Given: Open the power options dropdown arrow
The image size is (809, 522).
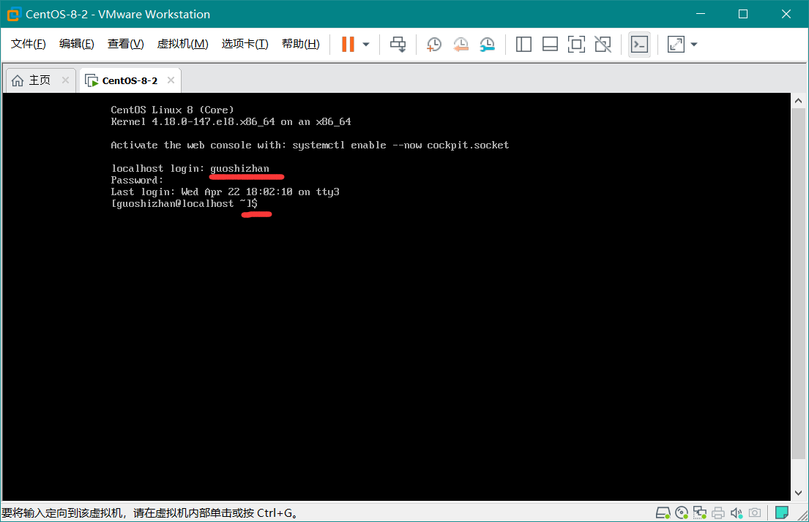Looking at the screenshot, I should tap(366, 45).
